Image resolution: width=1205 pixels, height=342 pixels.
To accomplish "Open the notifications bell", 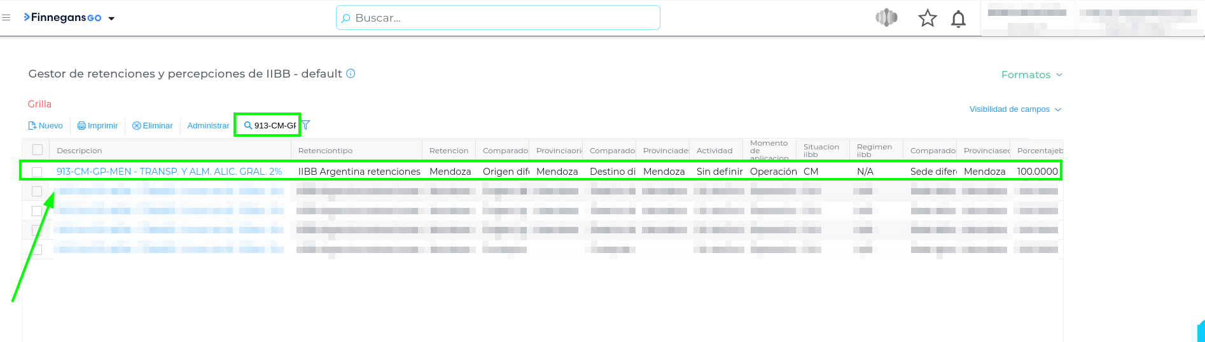I will tap(958, 19).
